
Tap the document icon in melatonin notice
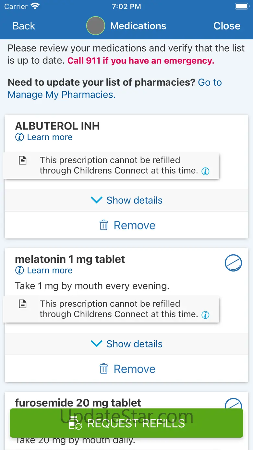click(x=23, y=304)
